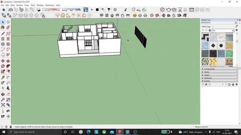Pick the Tape Measure tool
This screenshot has width=241, height=135.
pyautogui.click(x=3, y=78)
